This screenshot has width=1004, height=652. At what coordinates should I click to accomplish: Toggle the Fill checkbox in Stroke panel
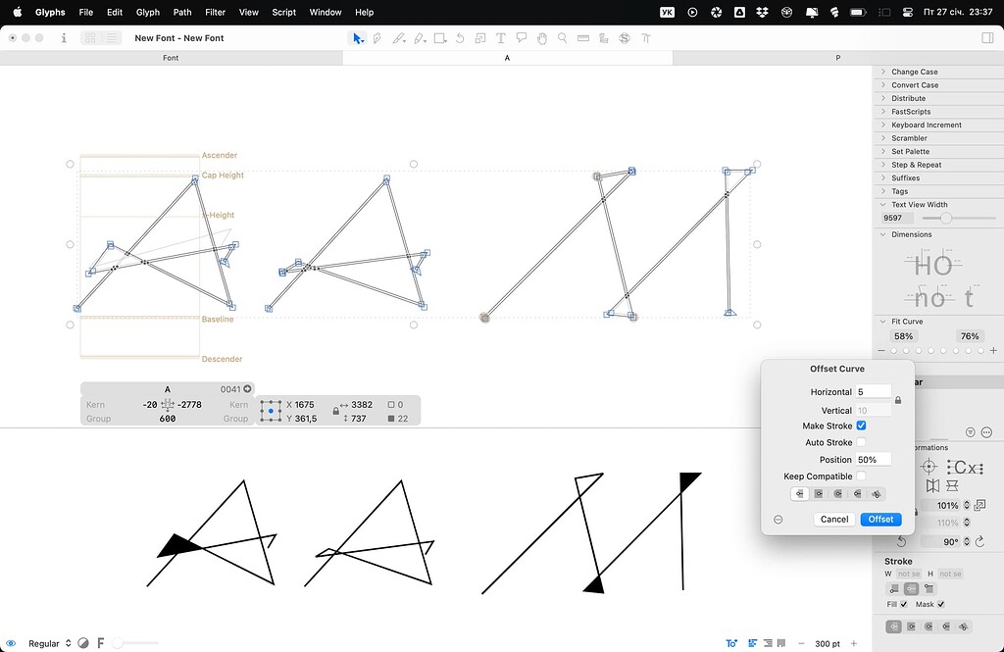click(x=903, y=604)
